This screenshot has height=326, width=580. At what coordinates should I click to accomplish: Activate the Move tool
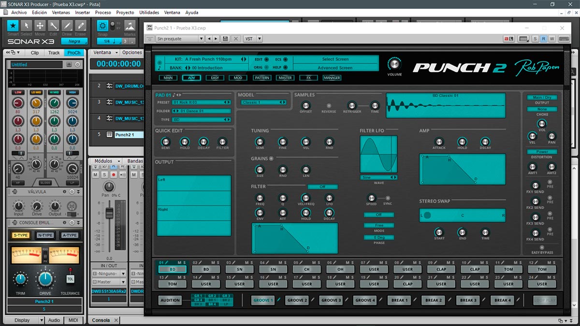coord(40,26)
